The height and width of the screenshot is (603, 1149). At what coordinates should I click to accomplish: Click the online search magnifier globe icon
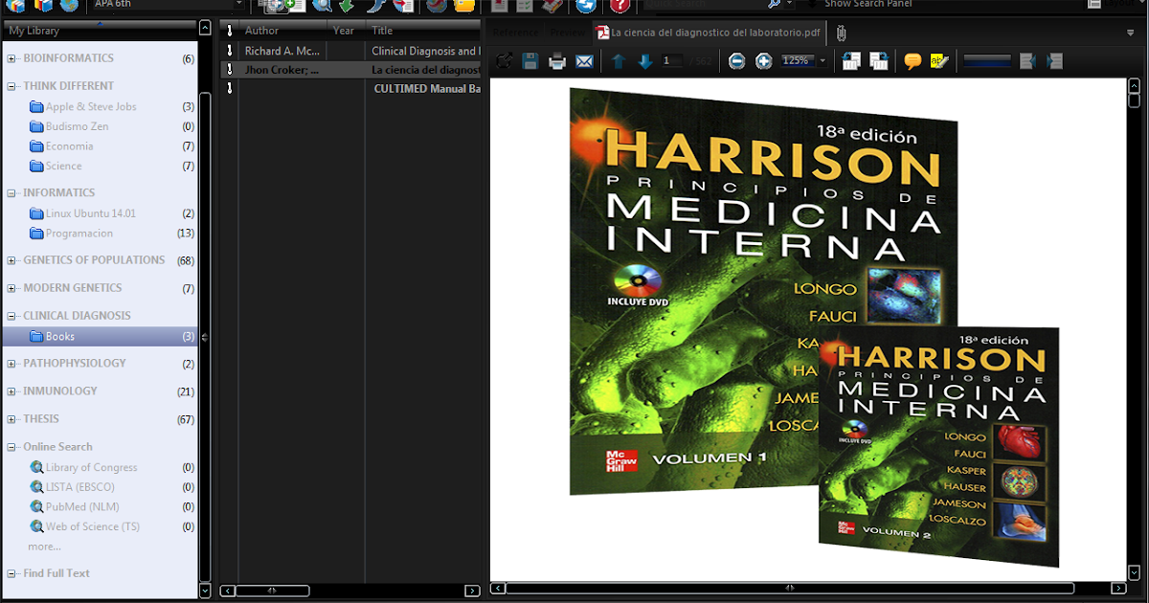(x=322, y=5)
